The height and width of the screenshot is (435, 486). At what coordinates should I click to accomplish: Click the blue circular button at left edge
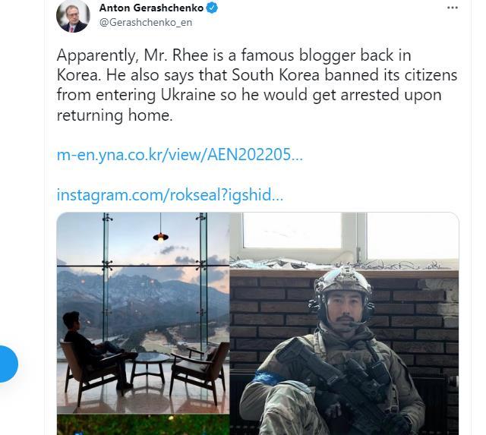pos(7,364)
